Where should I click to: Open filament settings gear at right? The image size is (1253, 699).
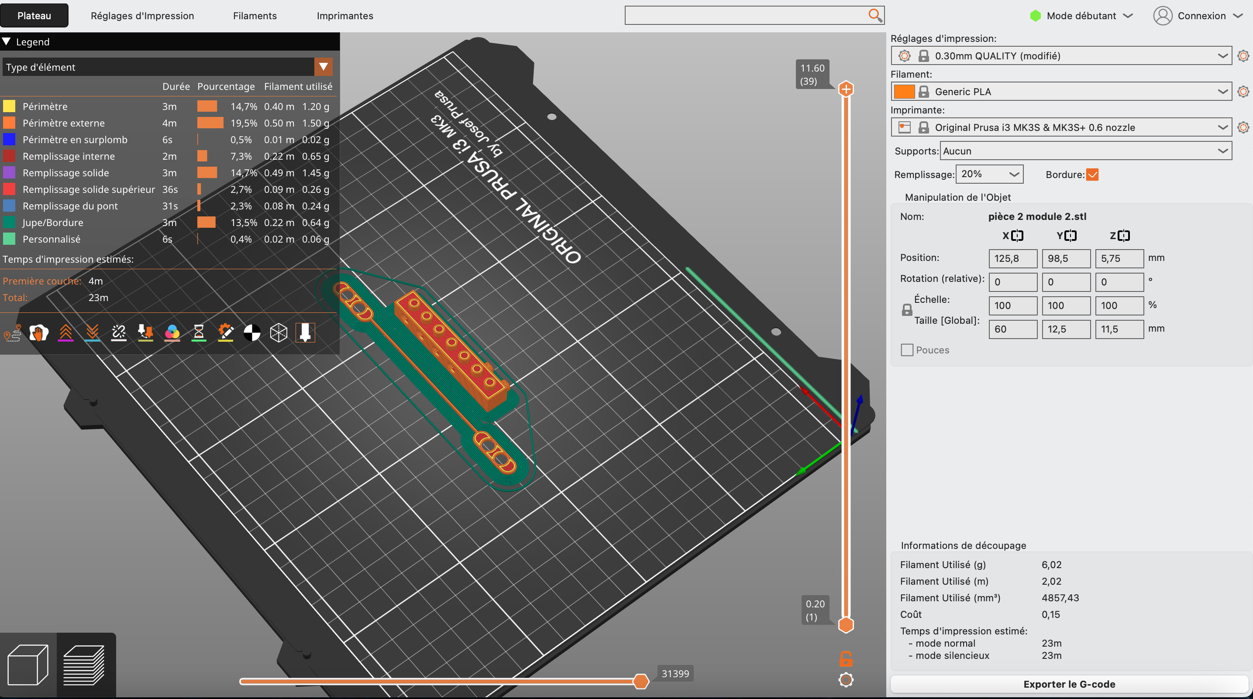coord(1243,91)
